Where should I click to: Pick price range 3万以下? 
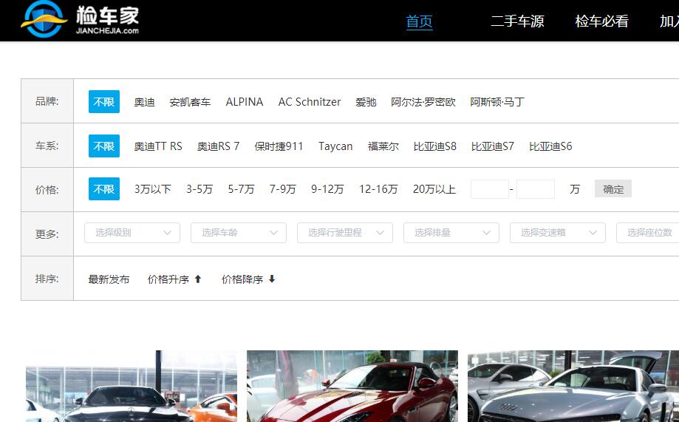click(x=153, y=189)
